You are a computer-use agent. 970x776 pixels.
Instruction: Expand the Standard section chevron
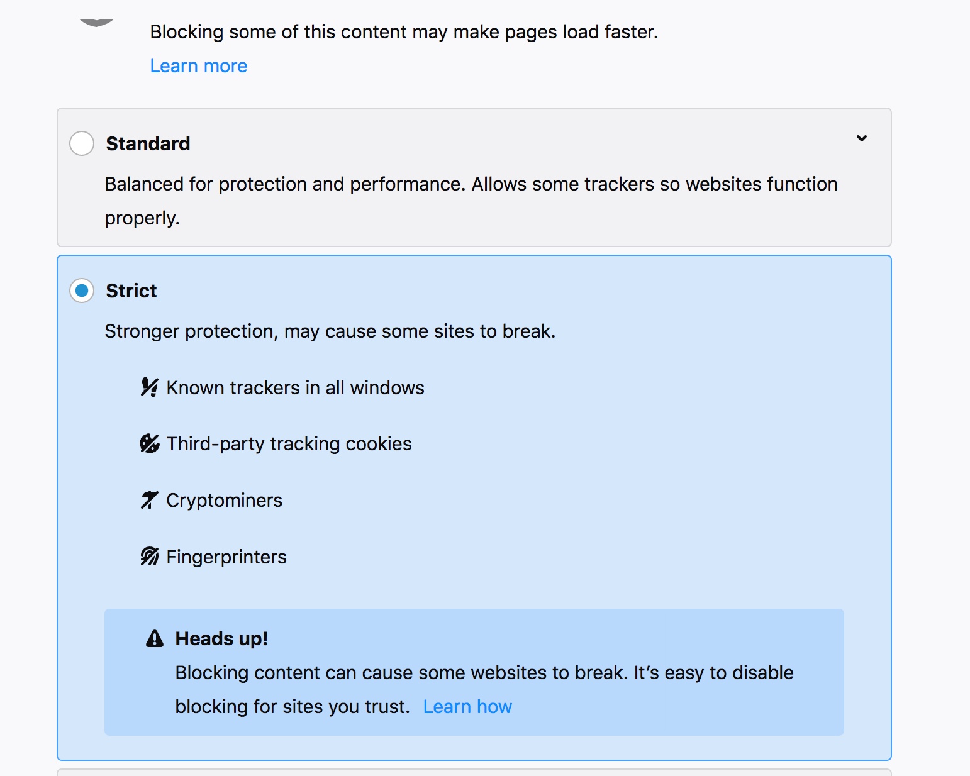[862, 138]
